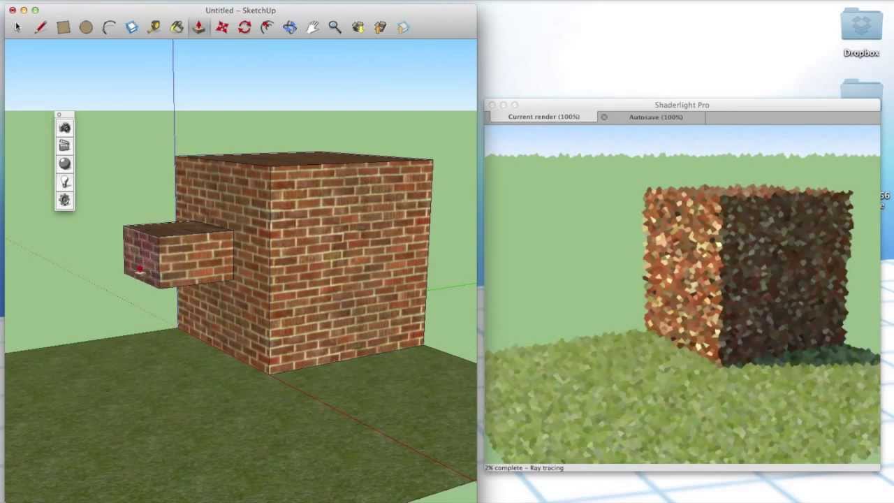Click the small protruding brick block
The height and width of the screenshot is (503, 894).
click(x=178, y=255)
